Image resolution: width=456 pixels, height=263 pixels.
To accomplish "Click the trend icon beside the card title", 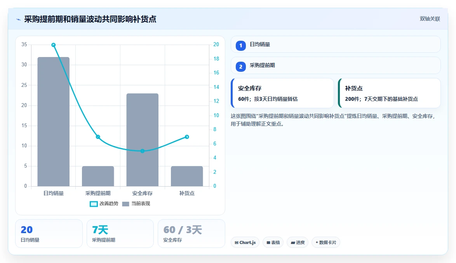I will click(18, 19).
